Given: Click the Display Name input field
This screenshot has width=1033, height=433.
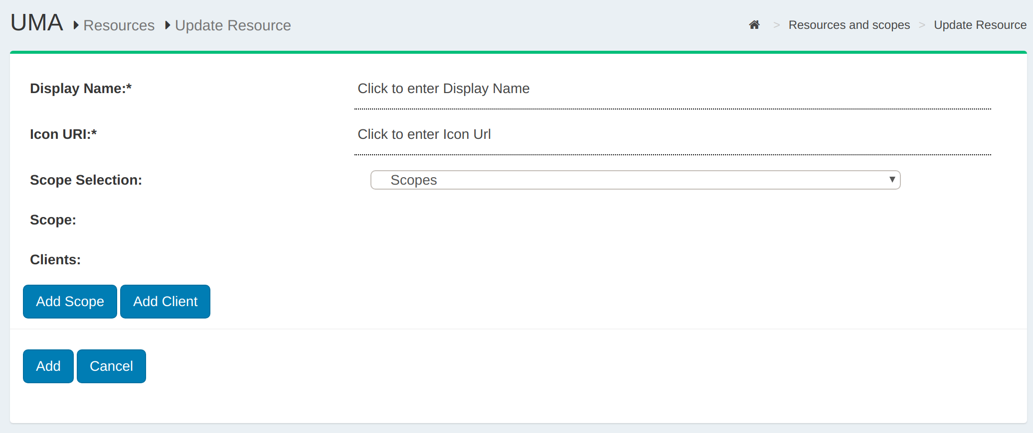Looking at the screenshot, I should coord(672,89).
